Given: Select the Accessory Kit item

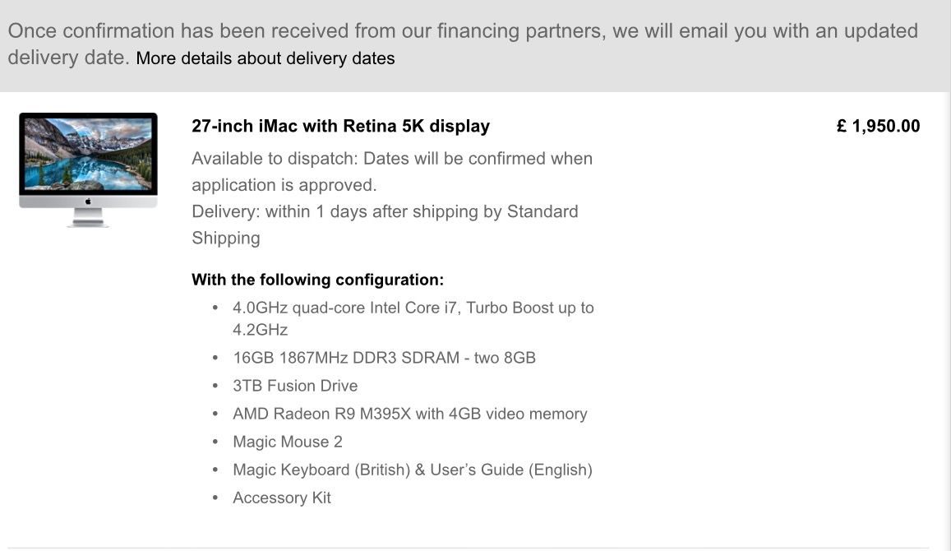Looking at the screenshot, I should (282, 498).
